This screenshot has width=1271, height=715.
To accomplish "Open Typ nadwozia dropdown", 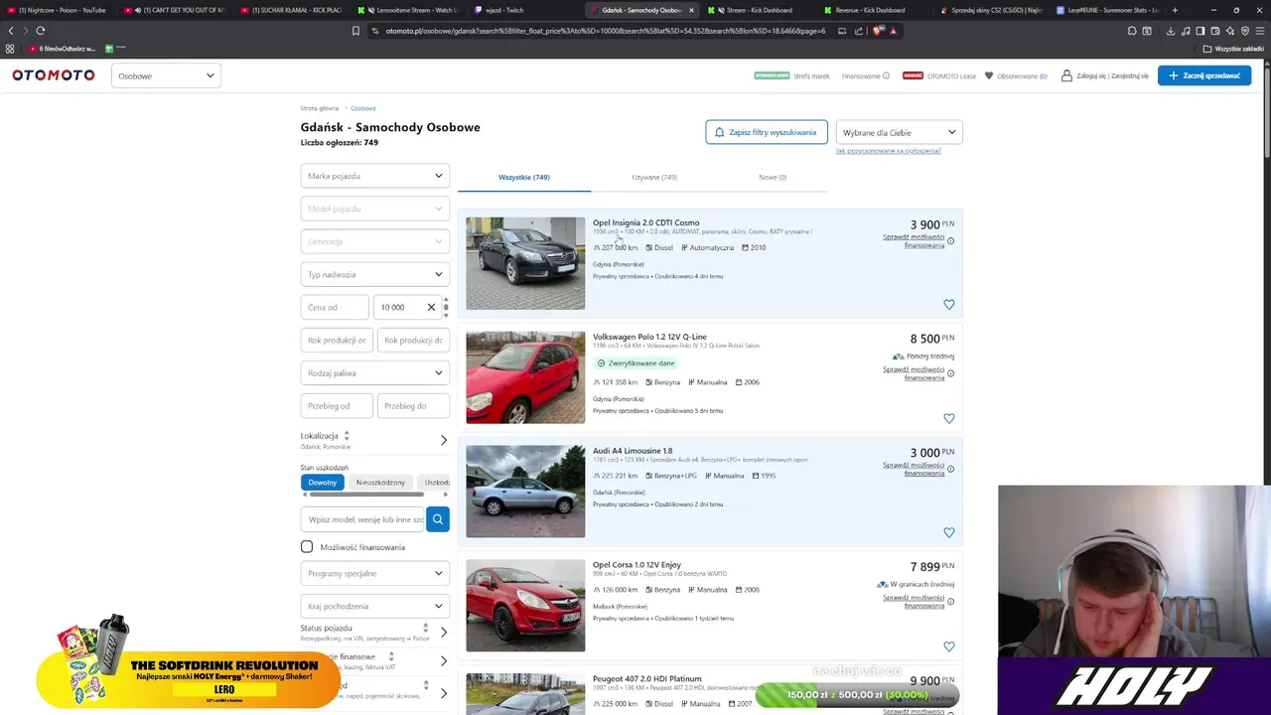I will tap(375, 274).
